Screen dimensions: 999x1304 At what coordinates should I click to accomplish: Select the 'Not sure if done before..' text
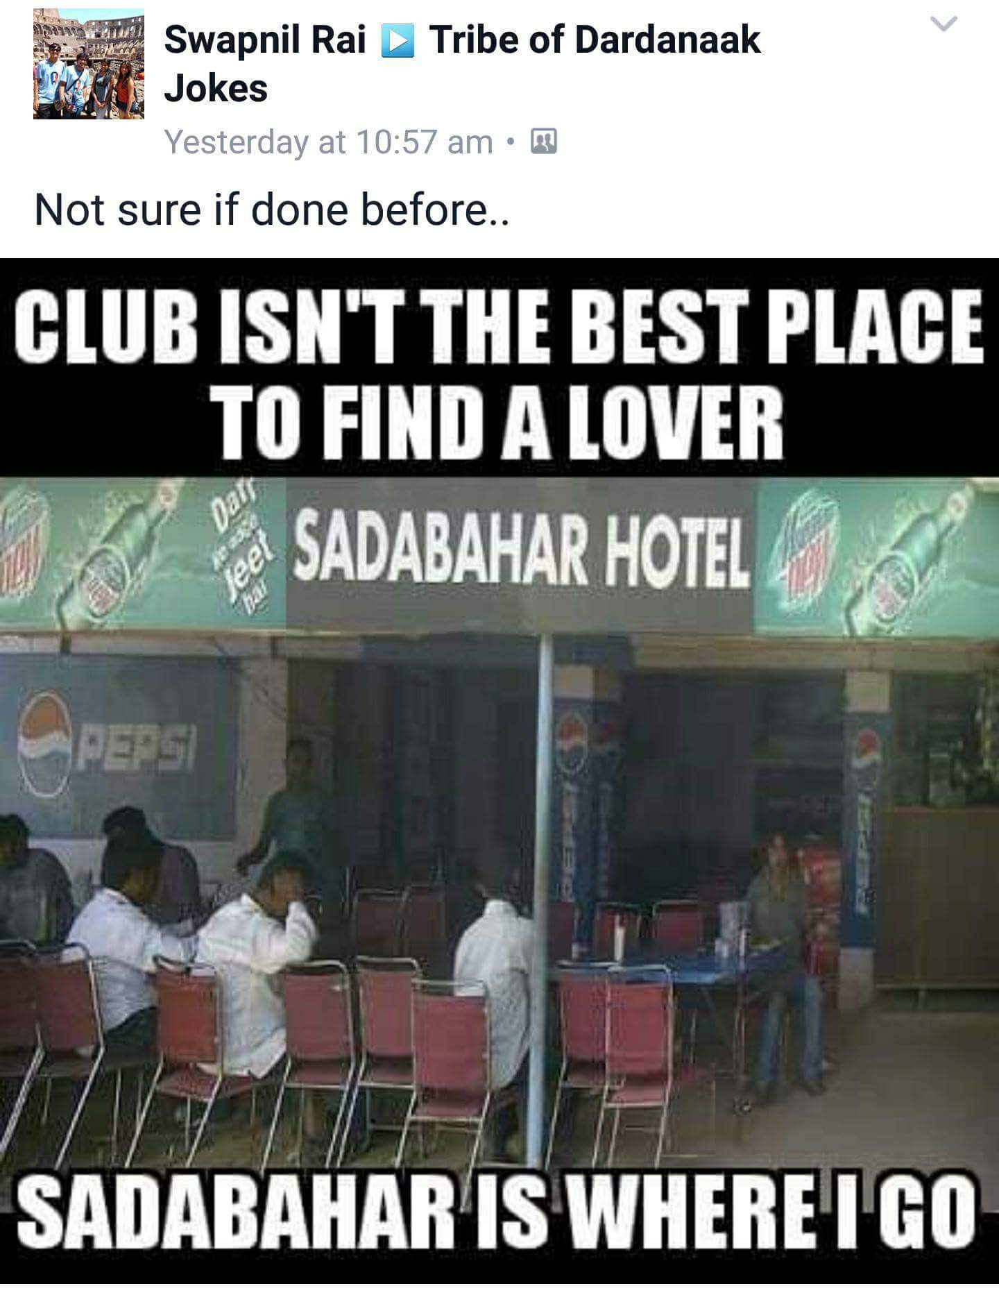272,209
